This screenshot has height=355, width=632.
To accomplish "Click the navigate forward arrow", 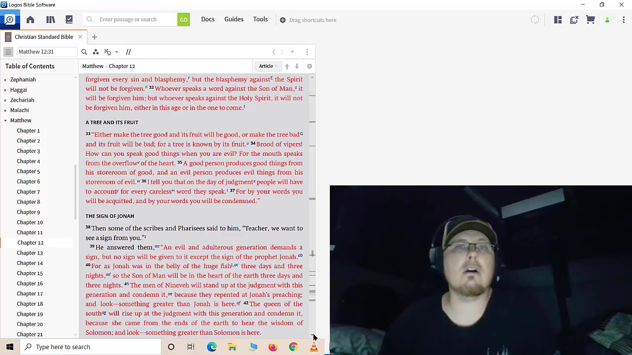I will [x=282, y=52].
